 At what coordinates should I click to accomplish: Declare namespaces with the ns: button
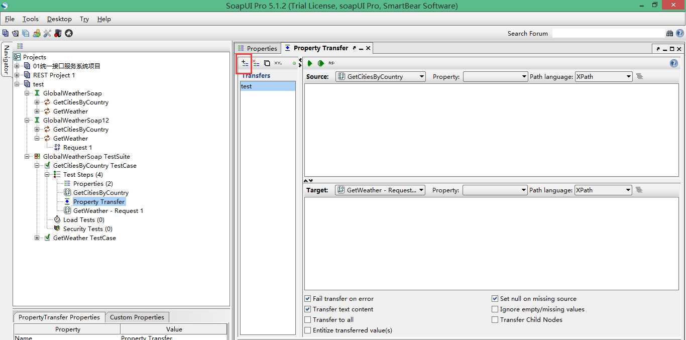331,63
